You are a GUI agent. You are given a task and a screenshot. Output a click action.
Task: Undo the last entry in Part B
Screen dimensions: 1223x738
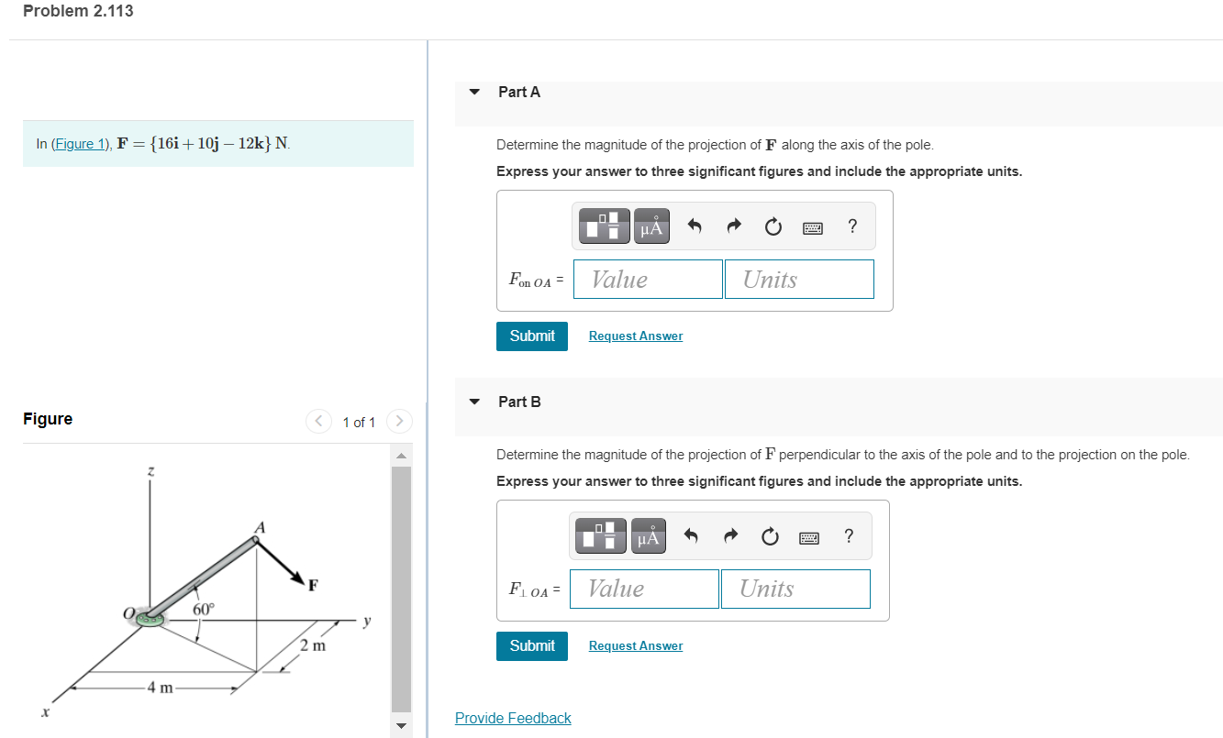691,536
